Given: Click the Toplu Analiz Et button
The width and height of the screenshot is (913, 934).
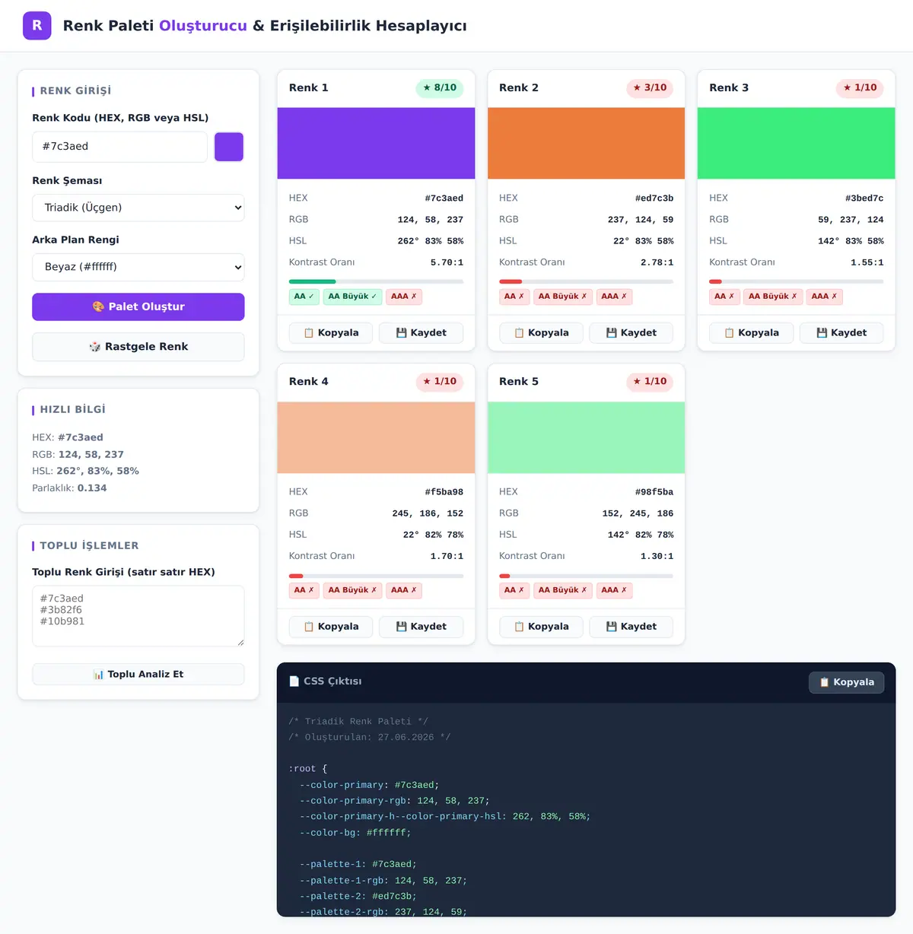Looking at the screenshot, I should click(138, 675).
